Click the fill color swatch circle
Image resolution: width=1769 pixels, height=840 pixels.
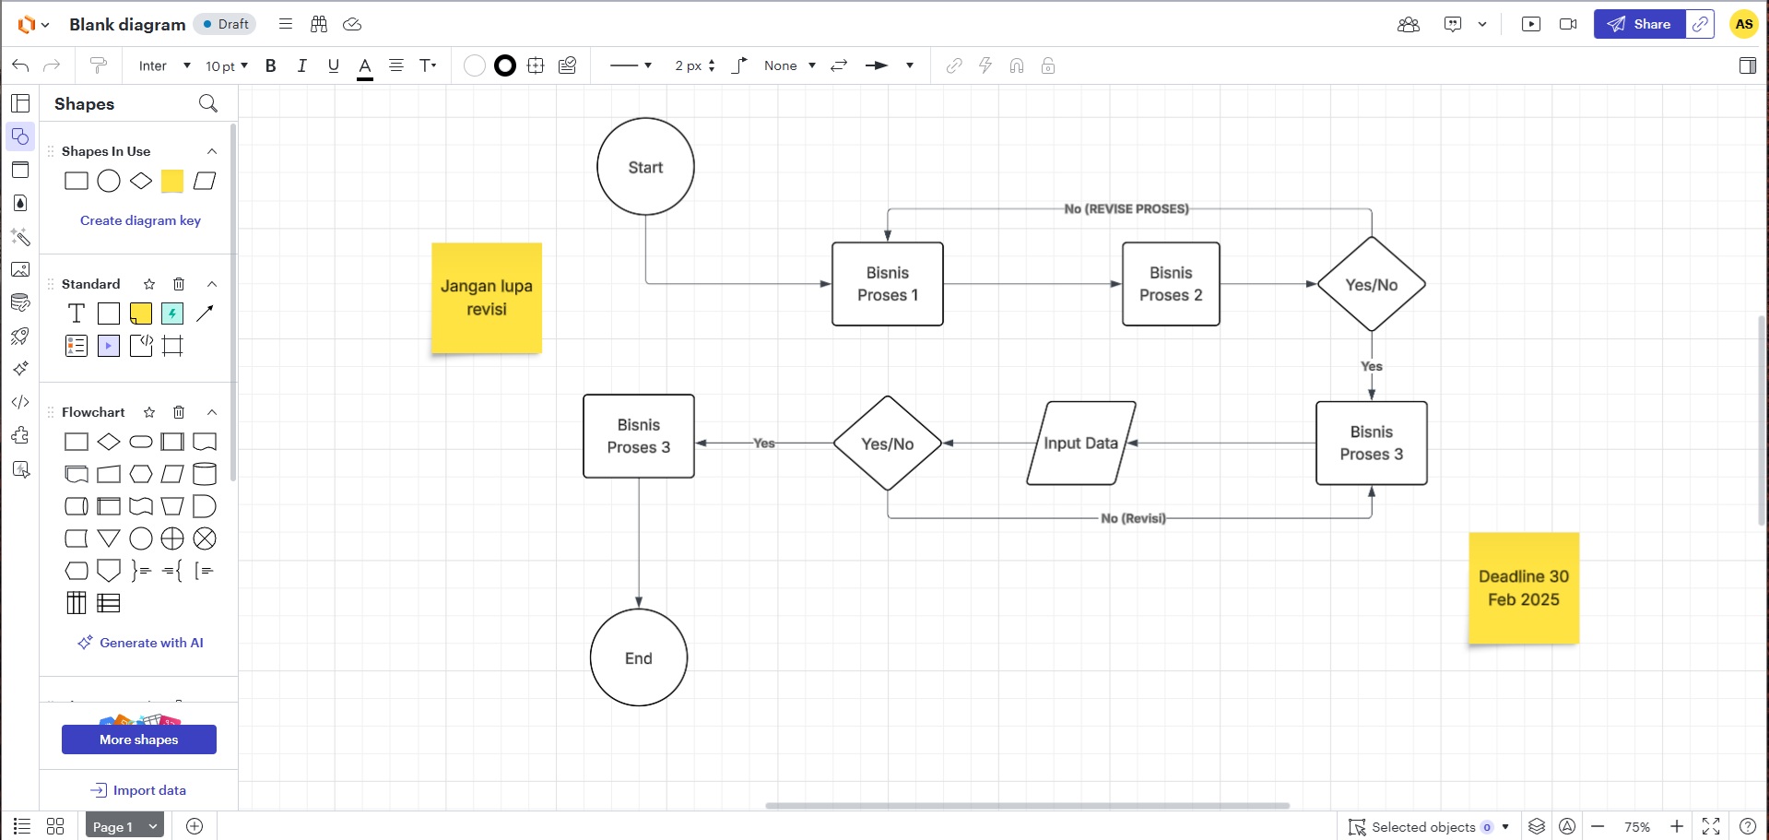474,65
